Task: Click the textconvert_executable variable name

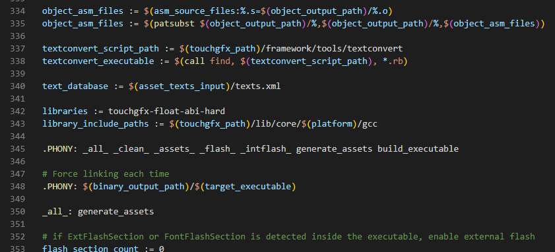Action: (x=98, y=61)
